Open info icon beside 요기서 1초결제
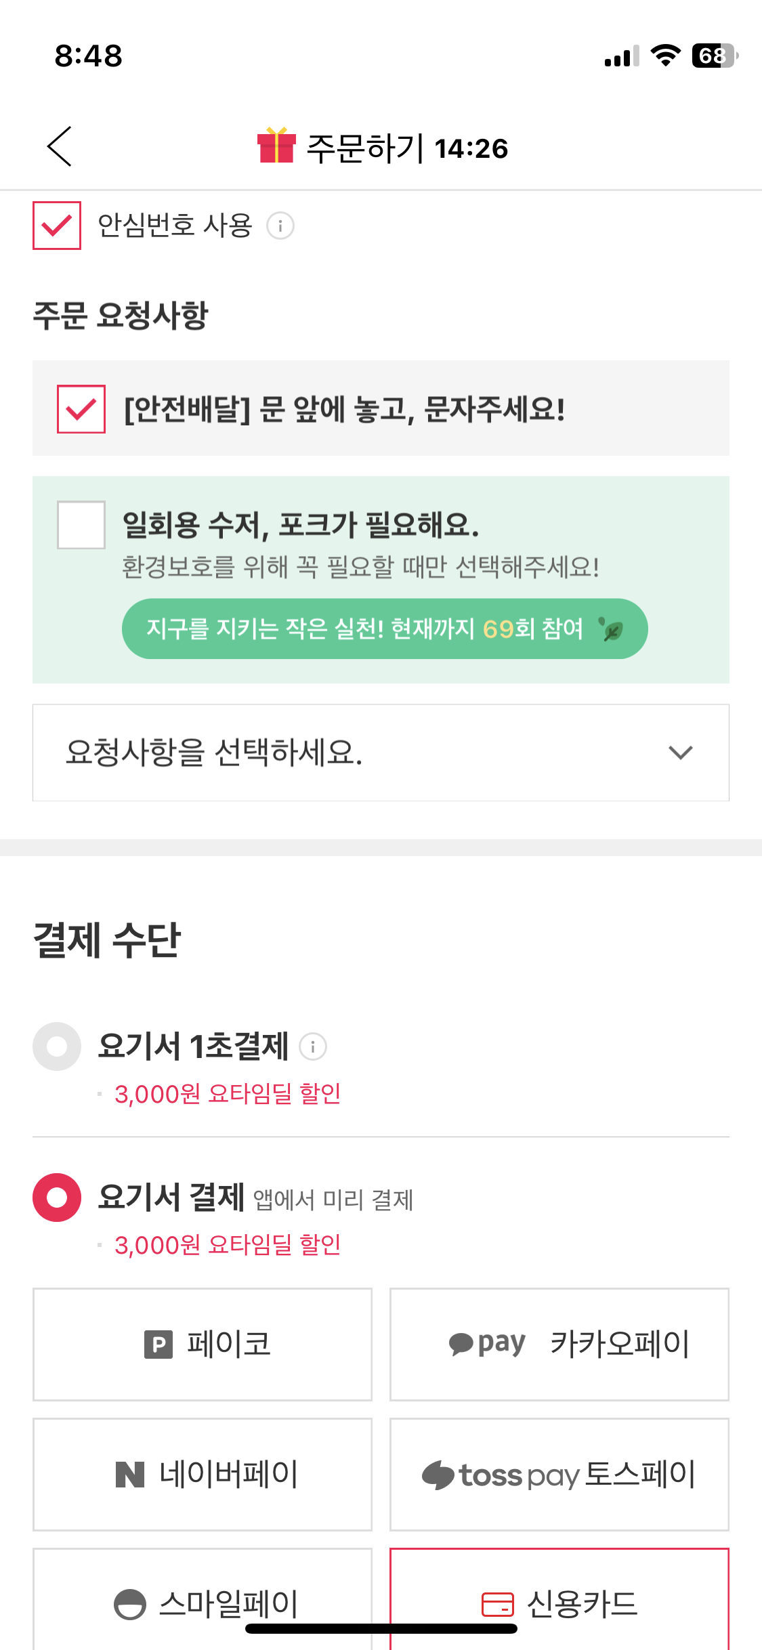 [x=313, y=1046]
